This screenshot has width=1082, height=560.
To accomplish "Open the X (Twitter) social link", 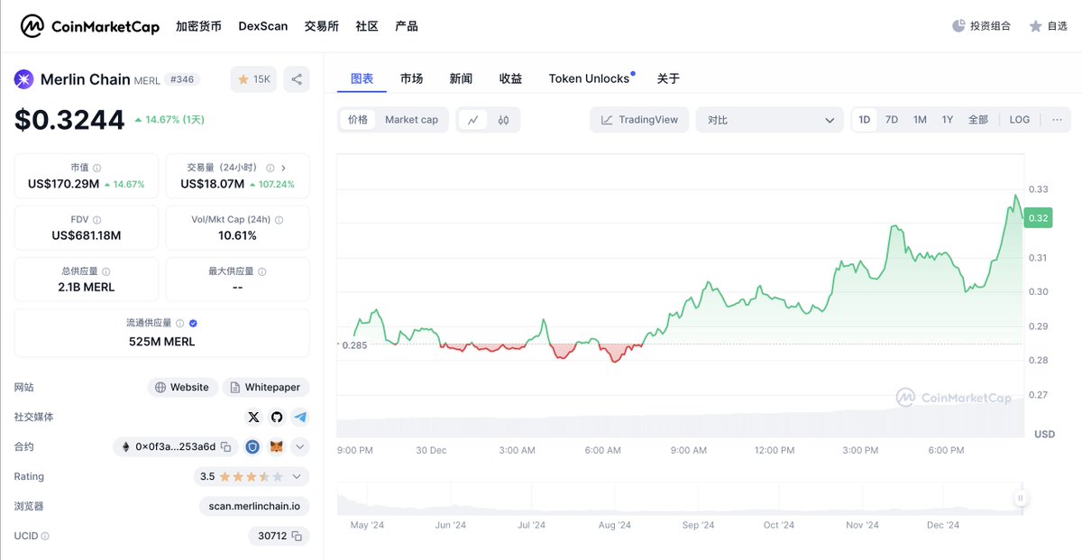I will point(253,417).
